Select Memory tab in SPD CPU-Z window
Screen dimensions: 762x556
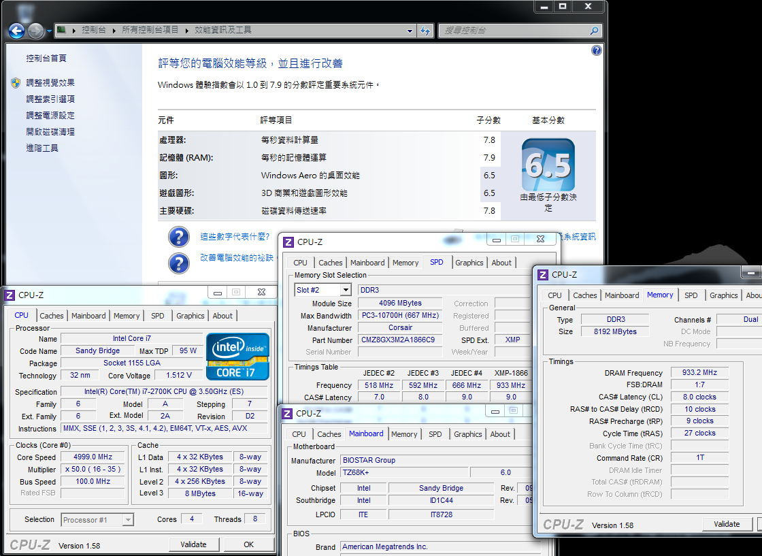pos(405,263)
